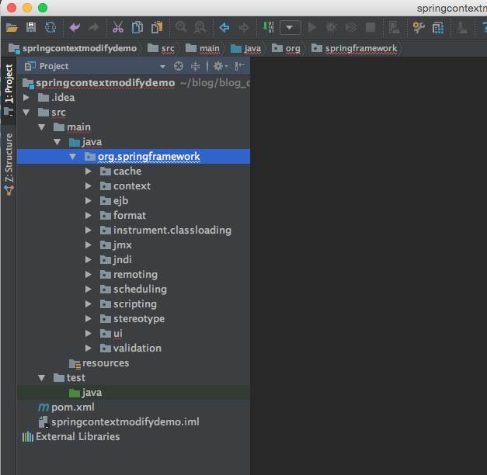Click Scroll from Source target icon
This screenshot has height=475, width=487.
(x=179, y=66)
